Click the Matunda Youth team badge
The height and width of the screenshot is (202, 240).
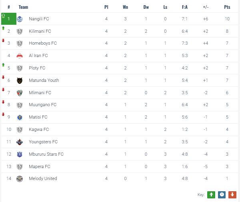[x=20, y=80]
